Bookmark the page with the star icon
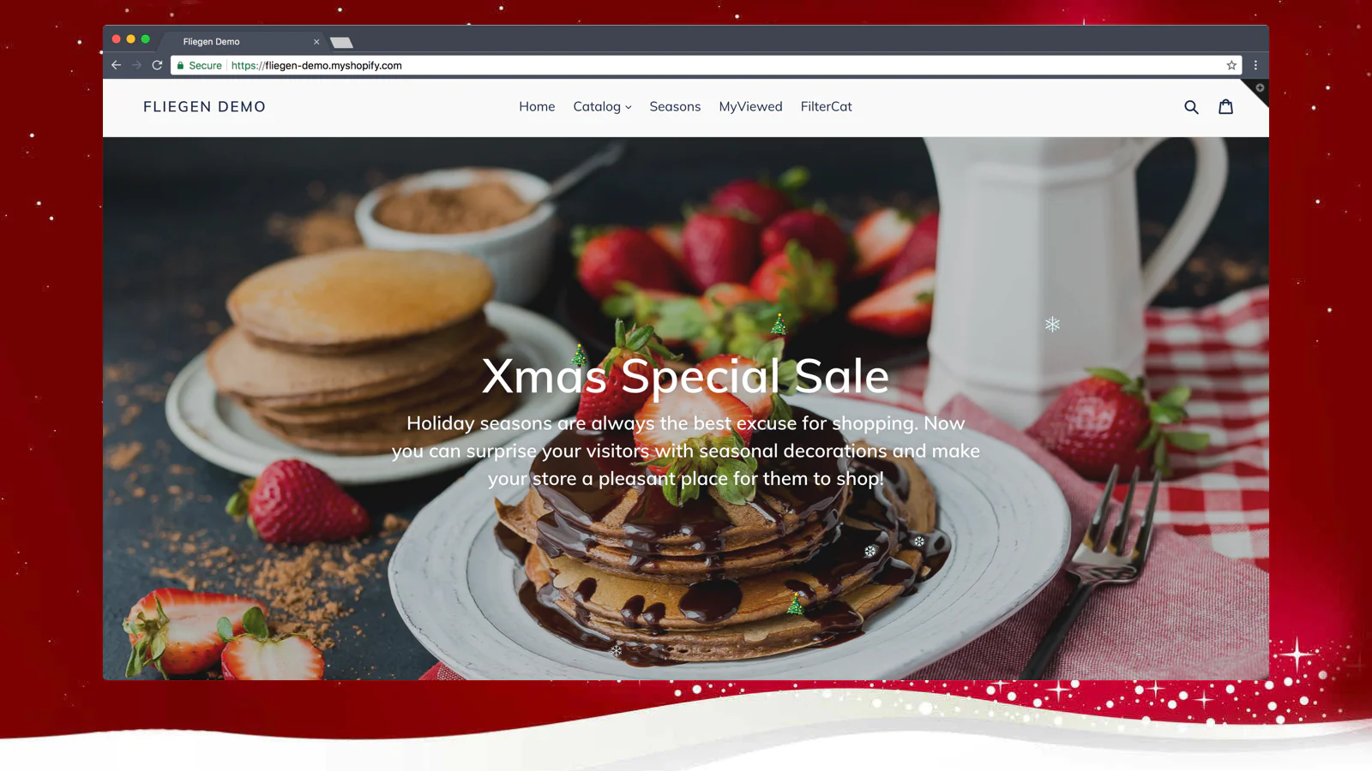The image size is (1372, 771). coord(1231,65)
